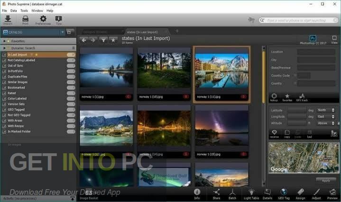The height and width of the screenshot is (202, 341).
Task: Select Color Labeled search
Action: tap(38, 98)
